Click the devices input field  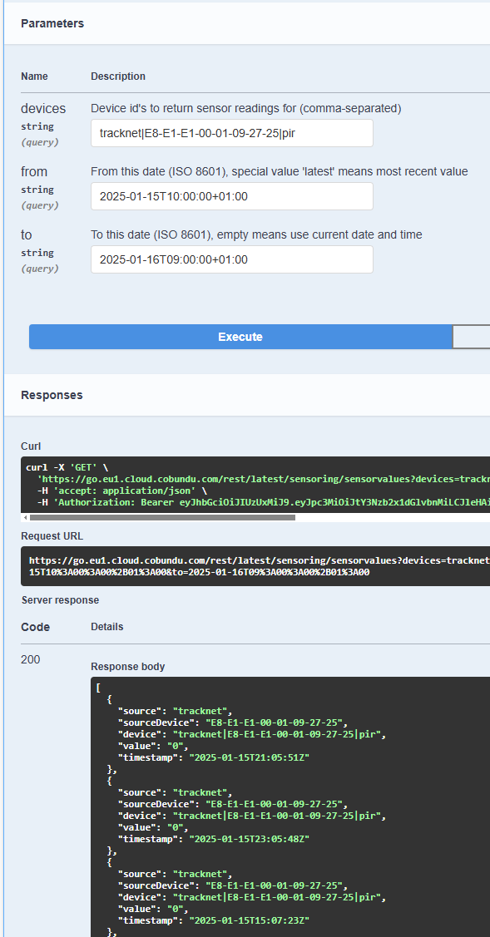click(x=231, y=133)
